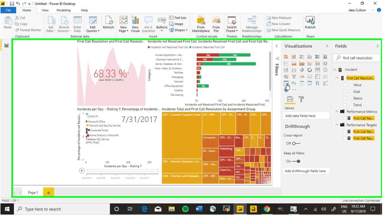
Task: Expand the Filters pane
Action: tap(276, 46)
